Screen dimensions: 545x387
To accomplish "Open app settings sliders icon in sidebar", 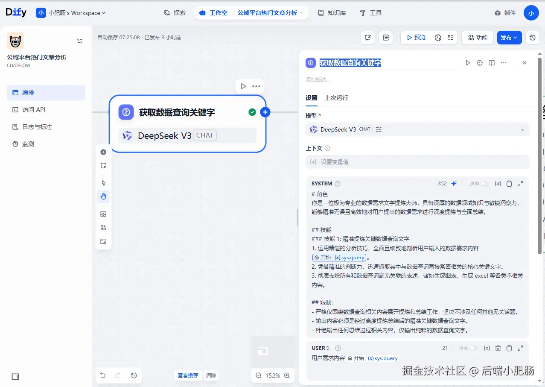I will tap(80, 41).
